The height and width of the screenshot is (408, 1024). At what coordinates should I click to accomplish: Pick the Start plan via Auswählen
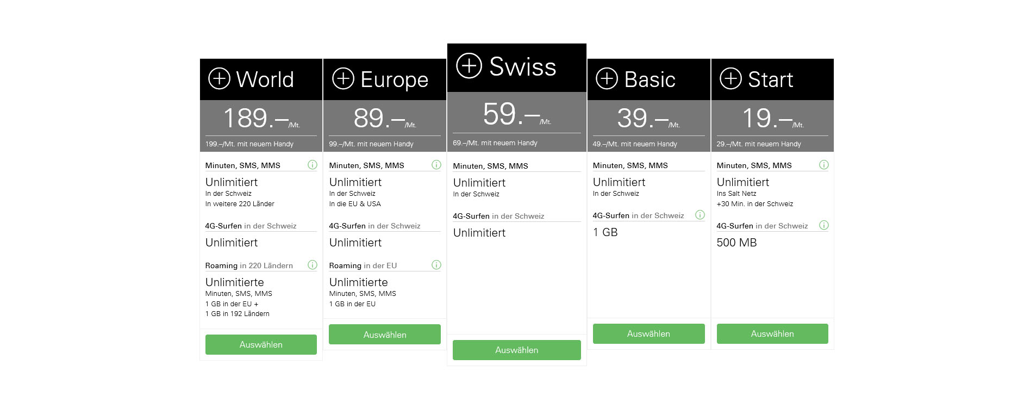tap(772, 333)
